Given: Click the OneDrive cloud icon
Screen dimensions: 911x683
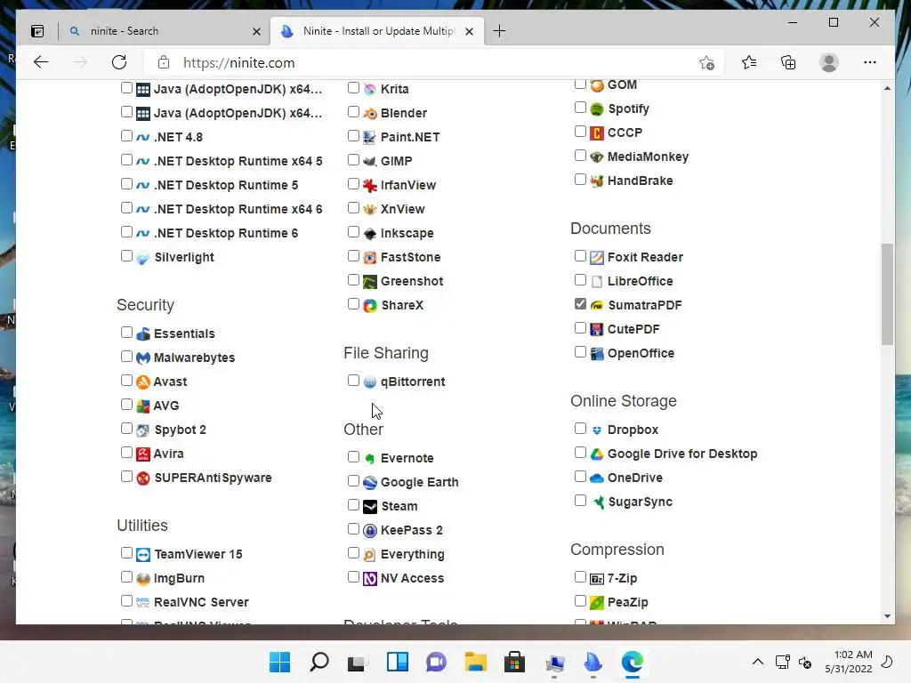Looking at the screenshot, I should [x=597, y=478].
